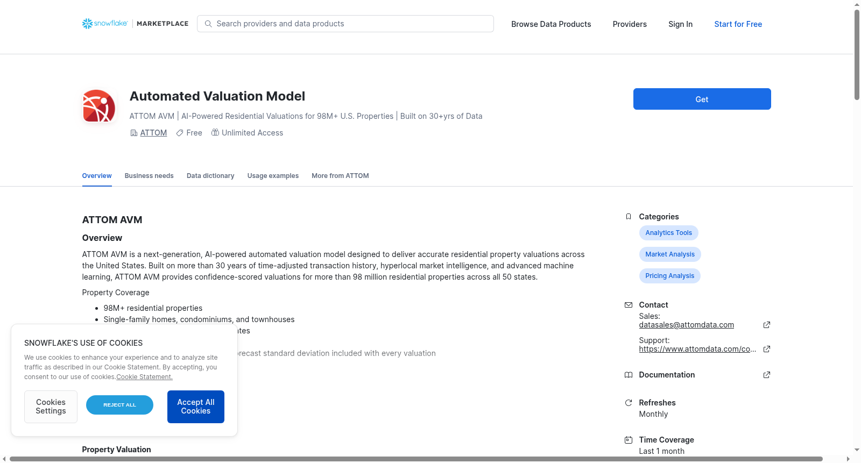Click the ATTOM red globe product logo
861x463 pixels.
coord(99,106)
